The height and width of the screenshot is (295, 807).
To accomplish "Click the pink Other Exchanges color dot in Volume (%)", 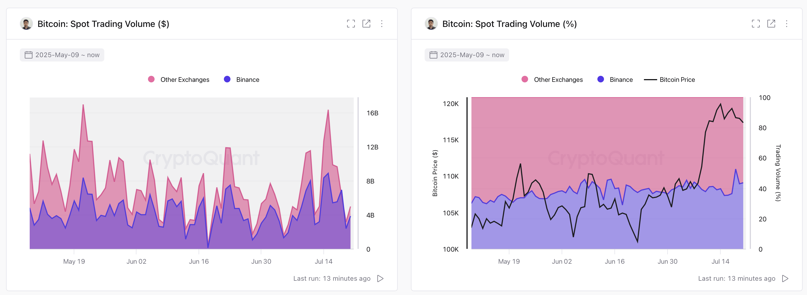I will pyautogui.click(x=525, y=79).
